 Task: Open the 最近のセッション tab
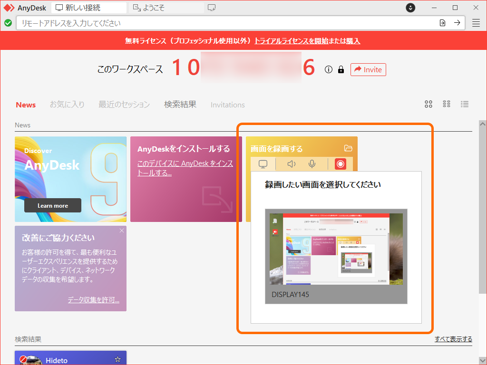pyautogui.click(x=124, y=105)
